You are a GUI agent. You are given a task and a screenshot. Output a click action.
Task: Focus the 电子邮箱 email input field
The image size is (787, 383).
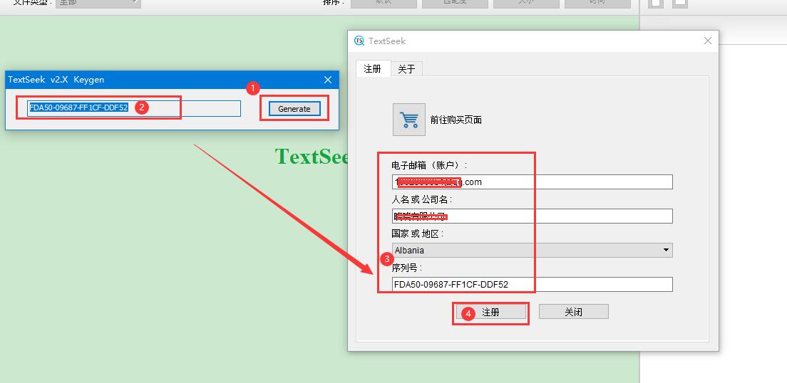[x=532, y=182]
